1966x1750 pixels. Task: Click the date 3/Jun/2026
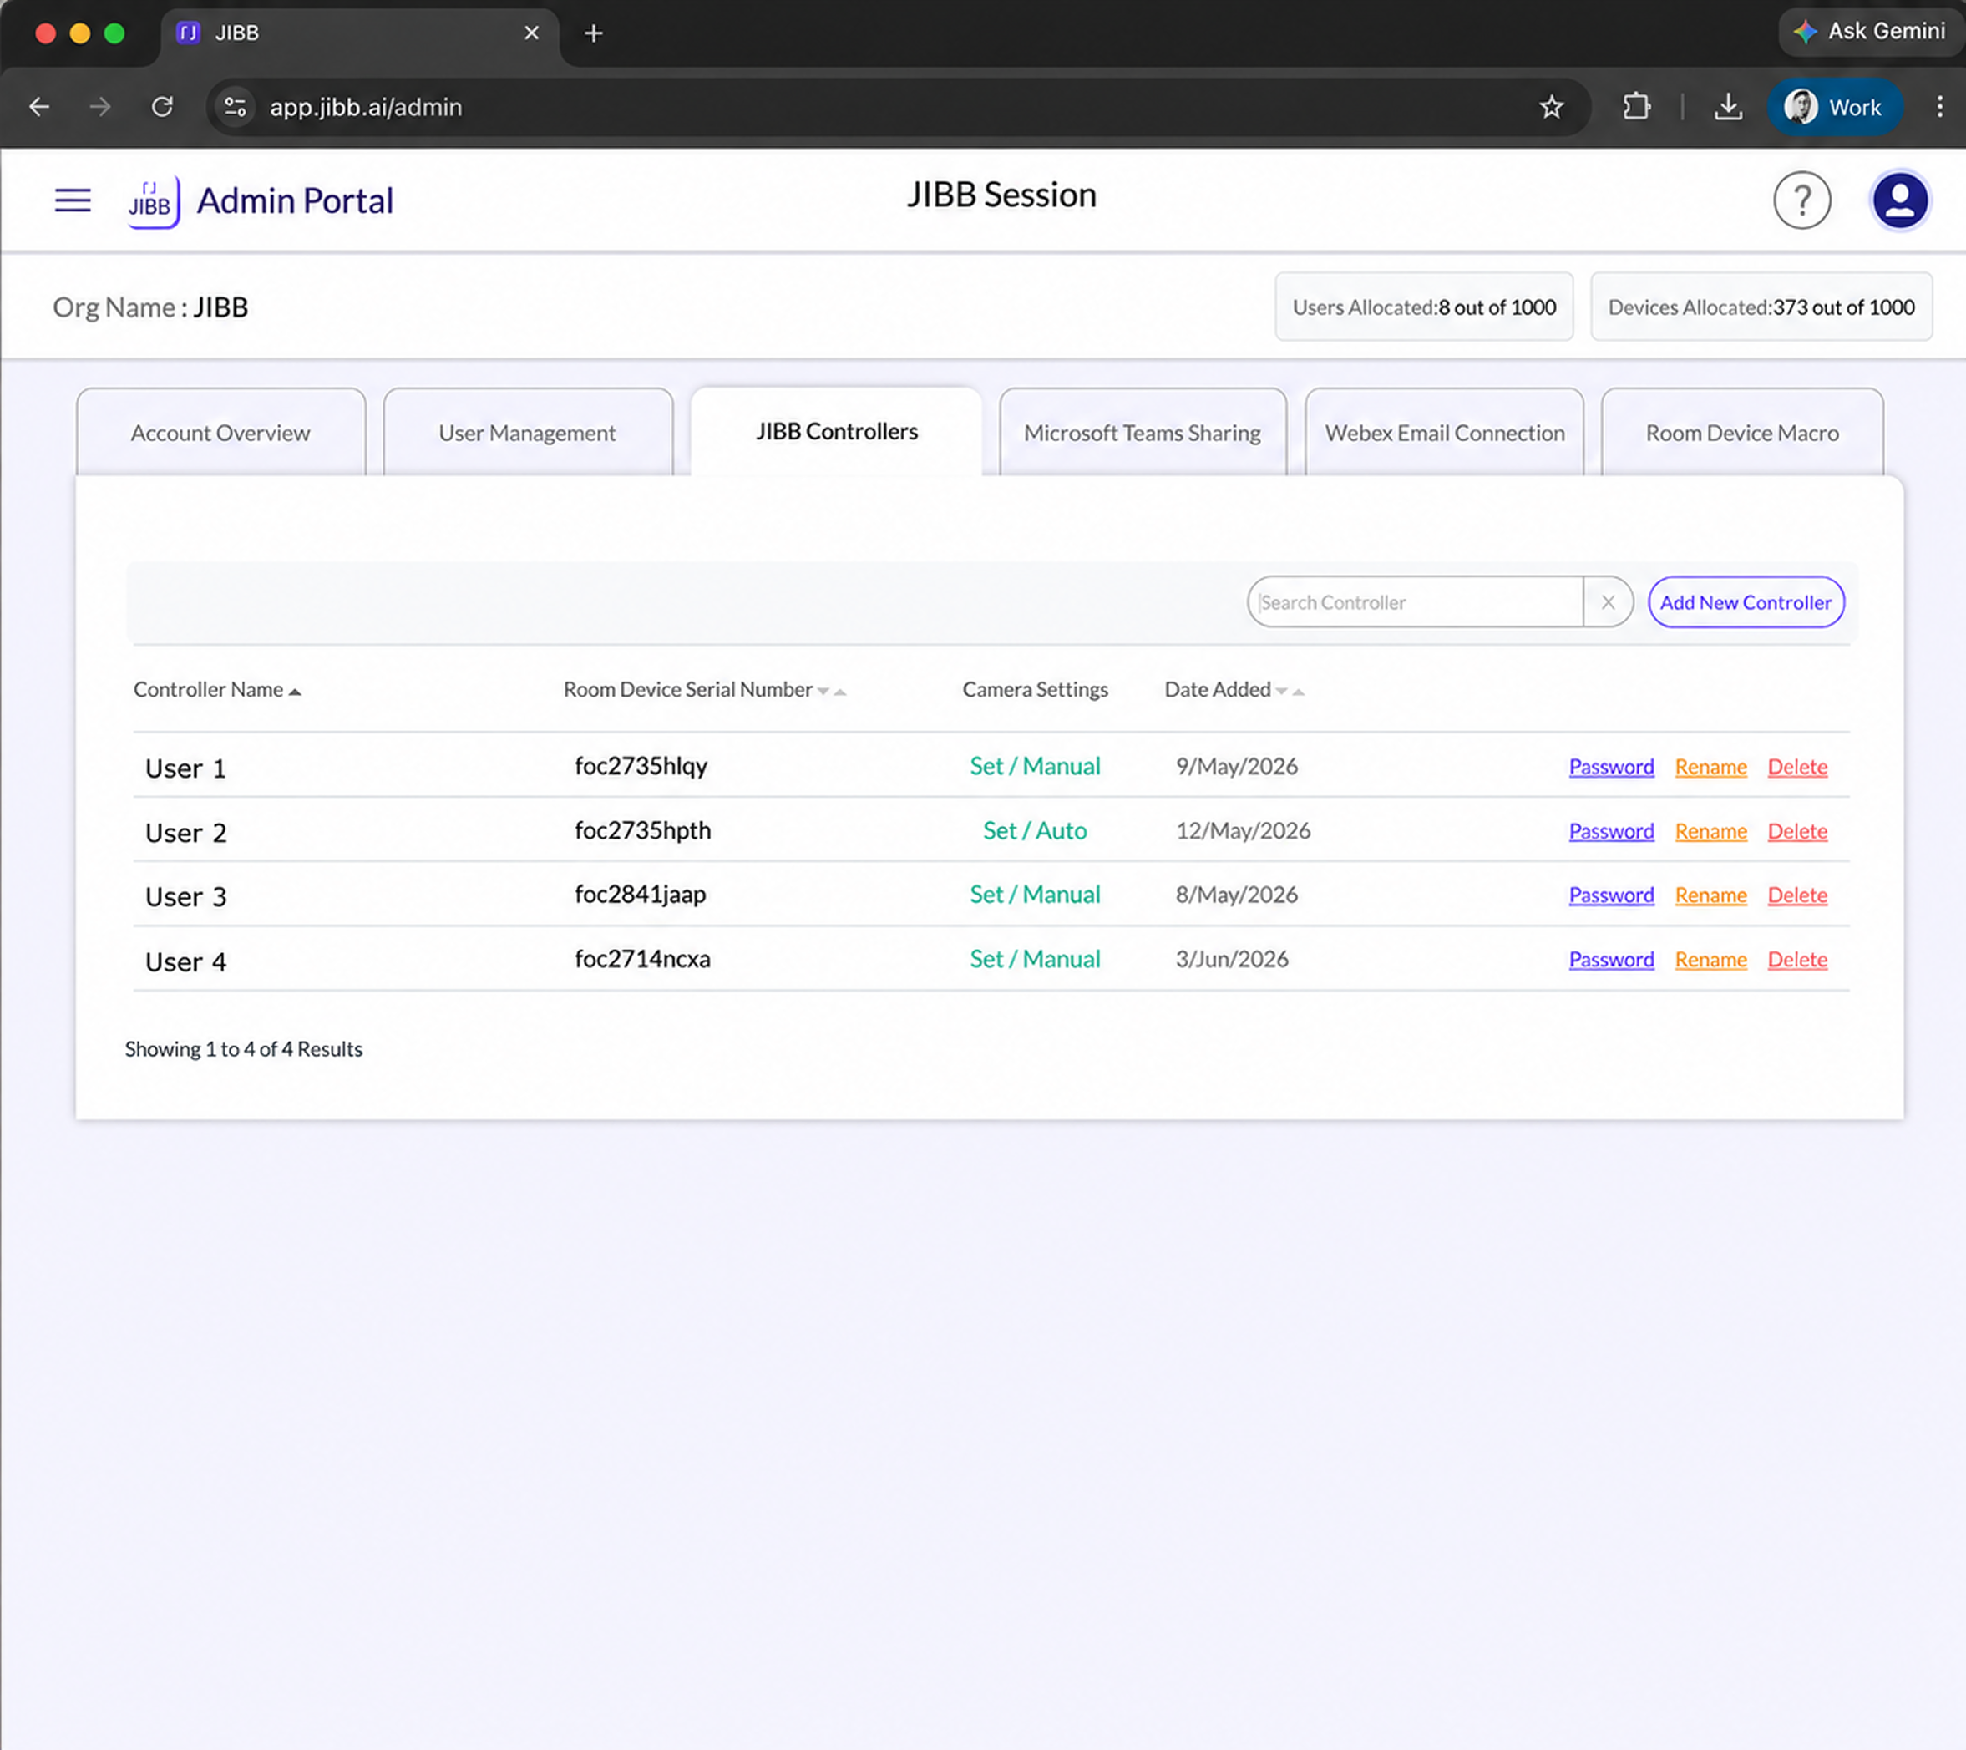(x=1231, y=958)
